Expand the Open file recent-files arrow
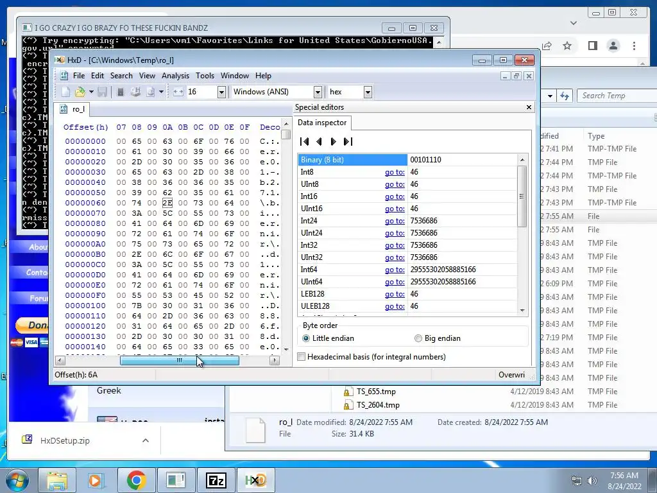 [x=91, y=92]
